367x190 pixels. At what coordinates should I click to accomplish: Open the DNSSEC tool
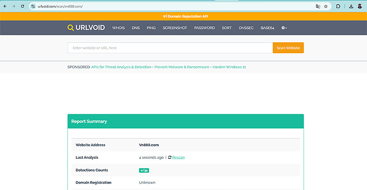tap(246, 28)
